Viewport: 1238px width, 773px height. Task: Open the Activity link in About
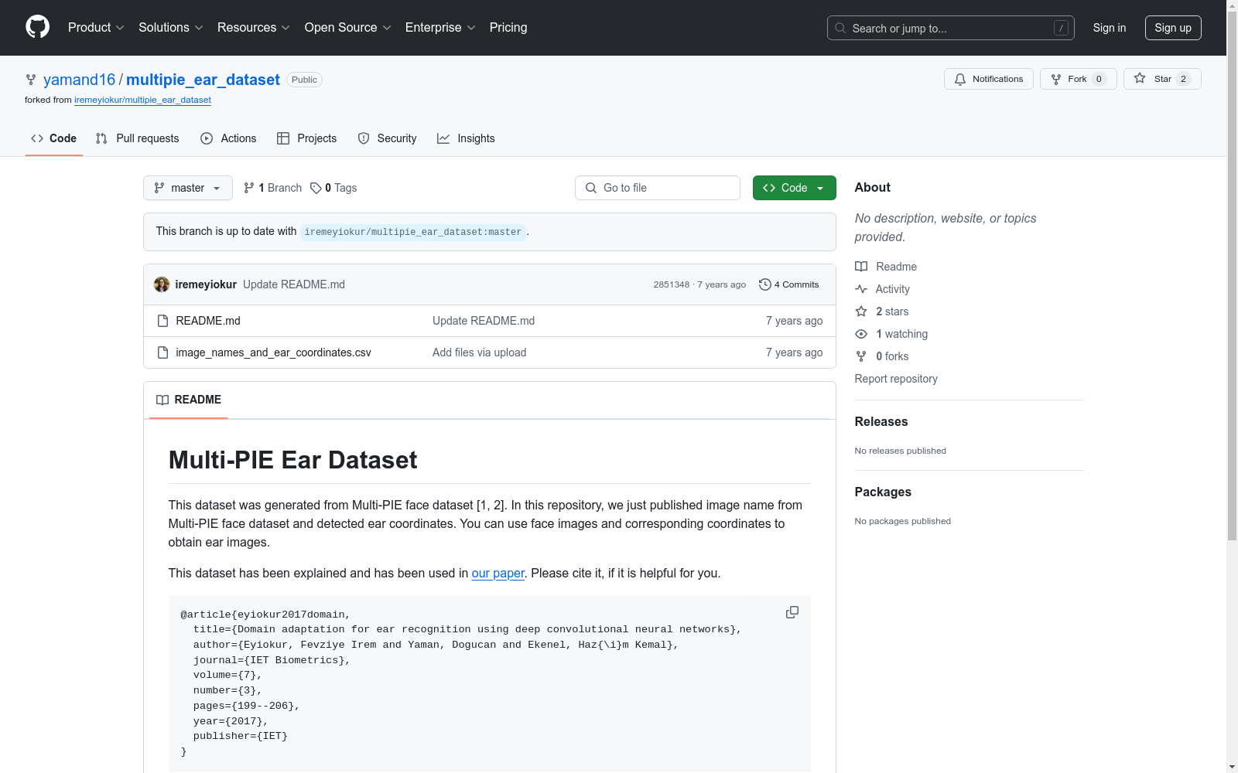click(882, 289)
